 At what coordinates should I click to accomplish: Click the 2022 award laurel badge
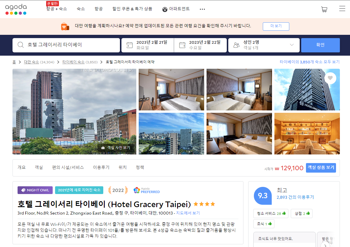pyautogui.click(x=118, y=190)
